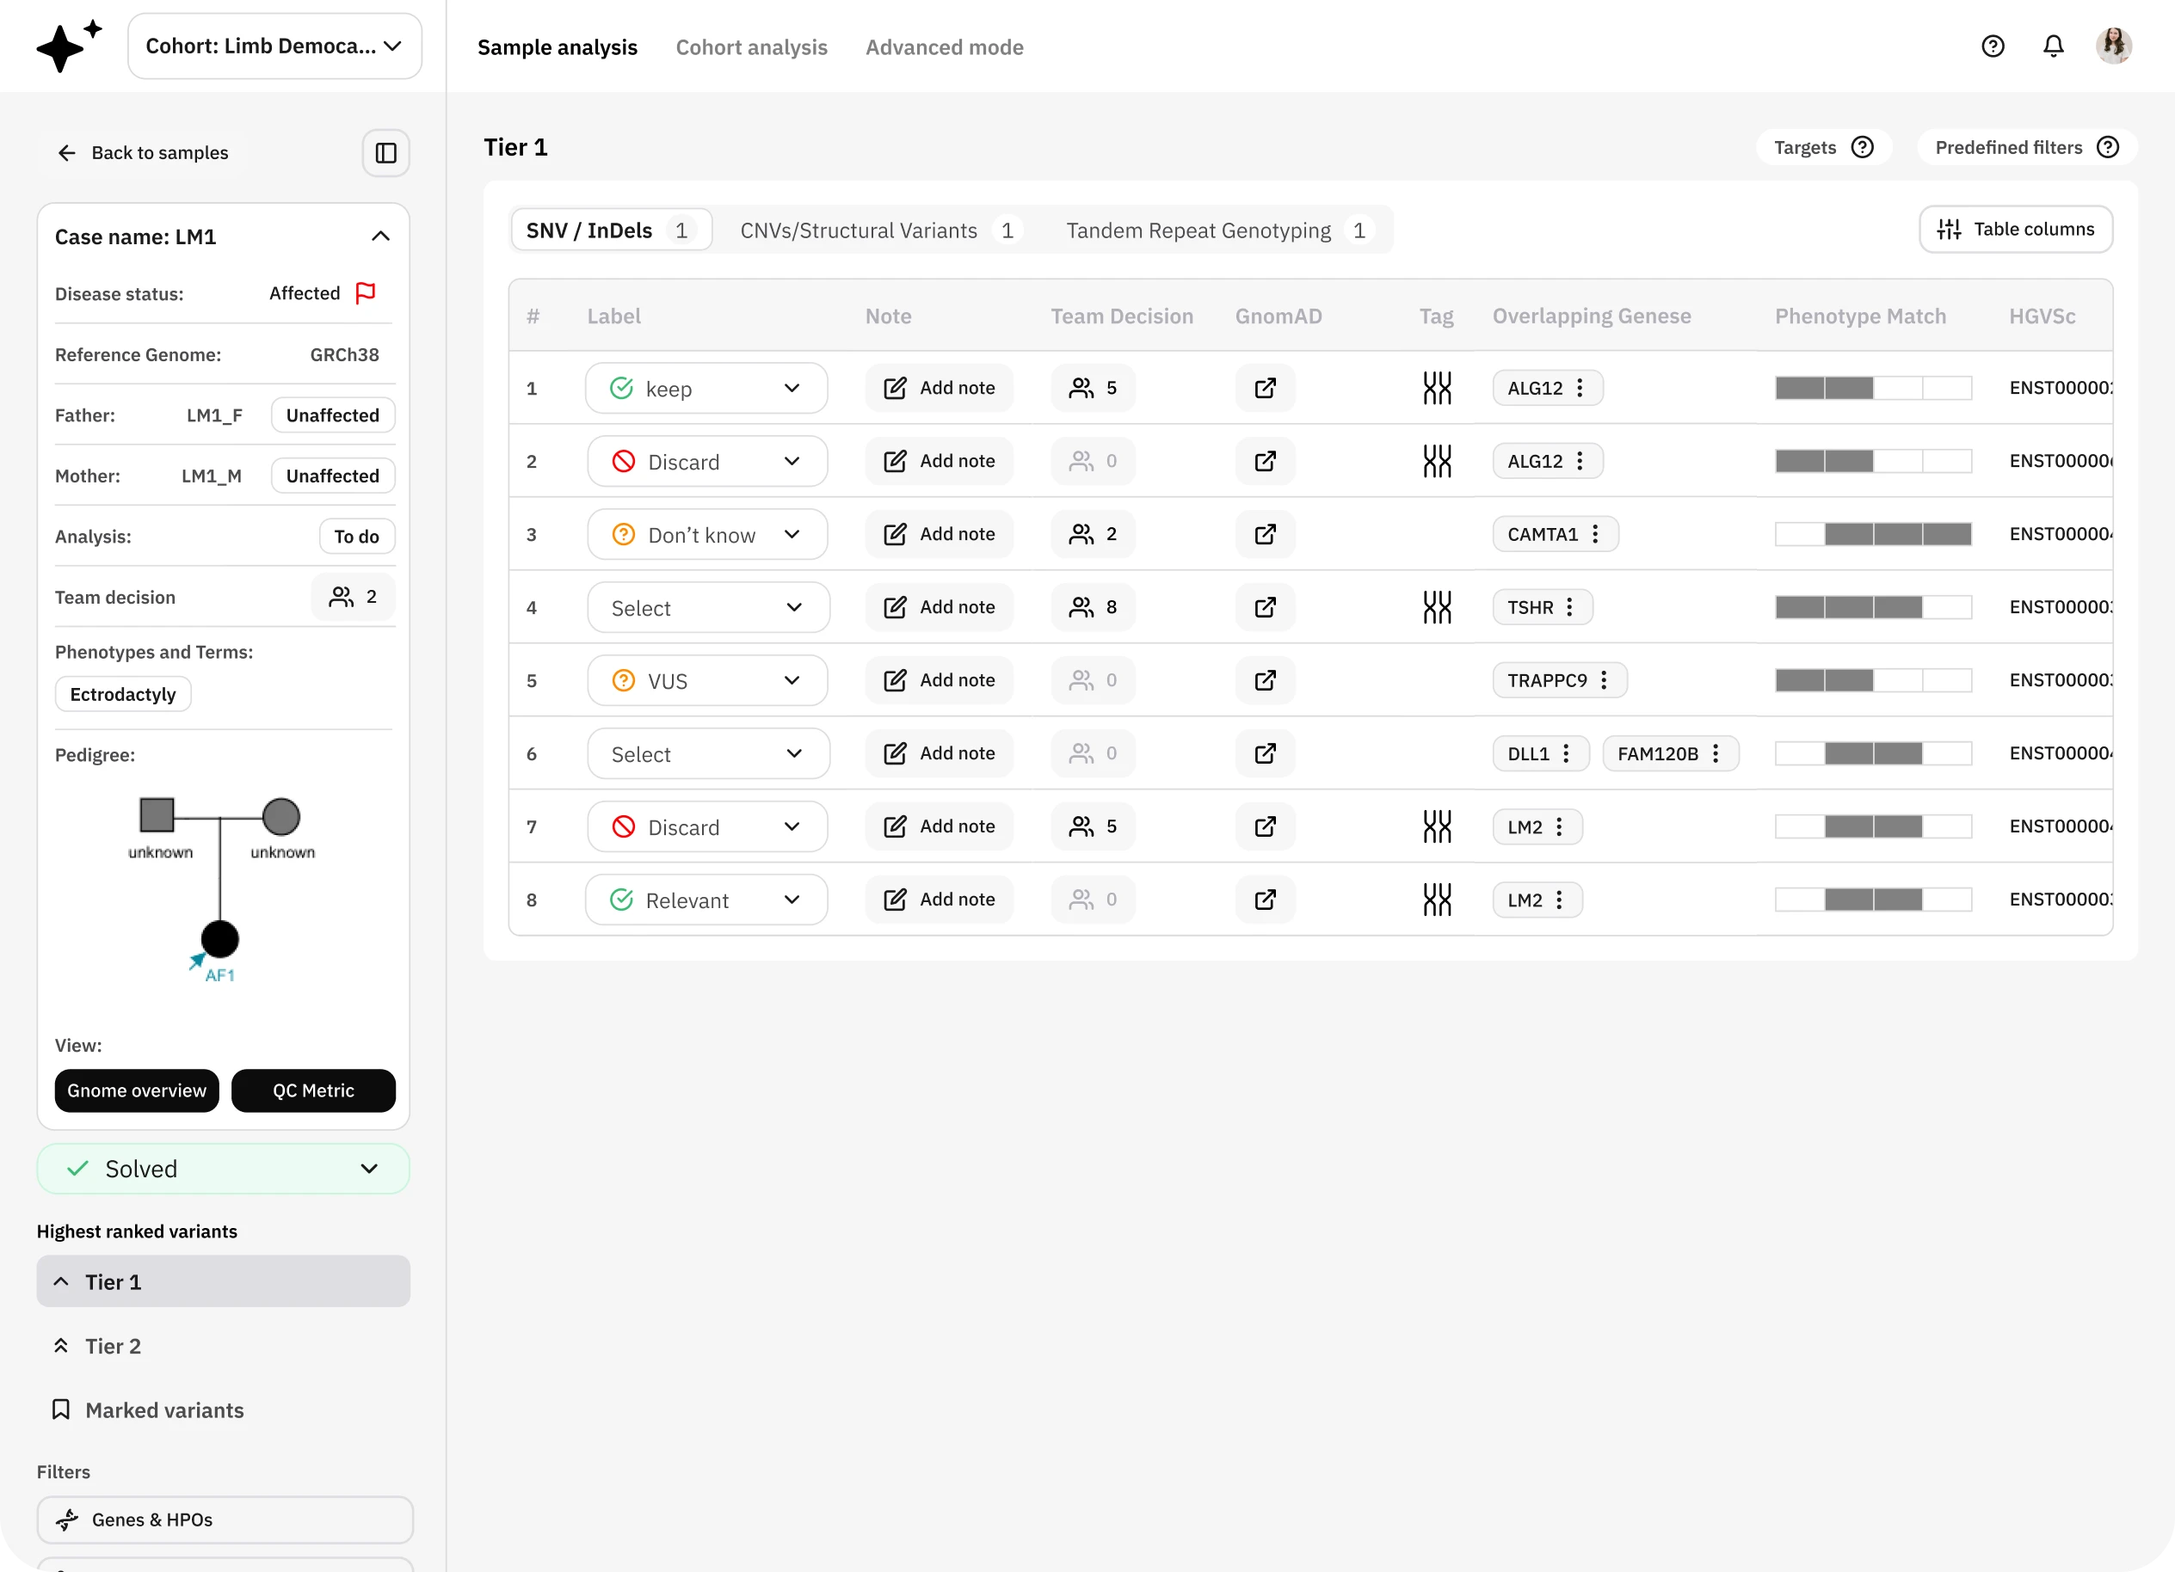Open options menu for LM2 in row 7

click(1558, 826)
